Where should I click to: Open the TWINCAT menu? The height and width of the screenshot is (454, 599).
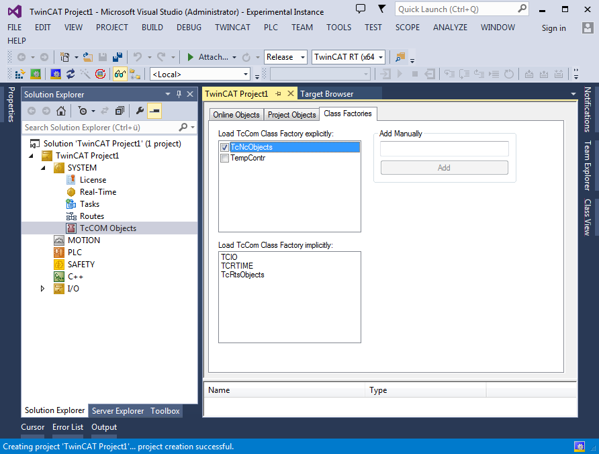pos(232,28)
